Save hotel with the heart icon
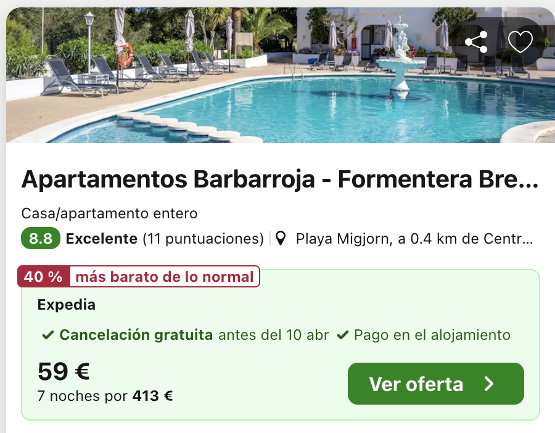Screen dimensions: 555x433 520,42
